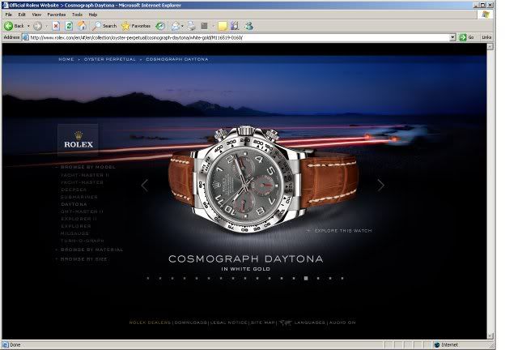Image resolution: width=518 pixels, height=350 pixels.
Task: Select GMT-Master II in model list
Action: click(82, 211)
